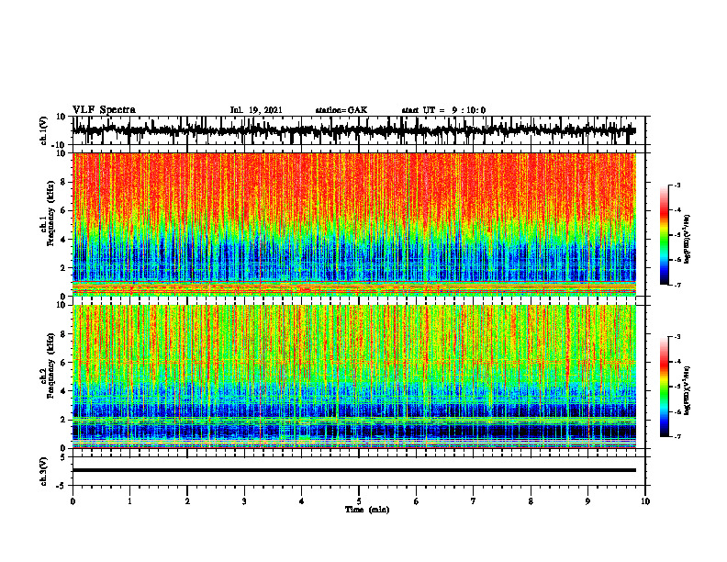The height and width of the screenshot is (562, 727).
Task: Click the time-axis tick label "3"
Action: 244,501
